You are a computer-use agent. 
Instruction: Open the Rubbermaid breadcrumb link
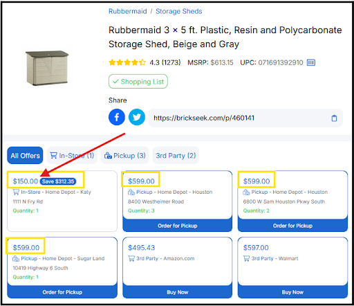pos(128,11)
